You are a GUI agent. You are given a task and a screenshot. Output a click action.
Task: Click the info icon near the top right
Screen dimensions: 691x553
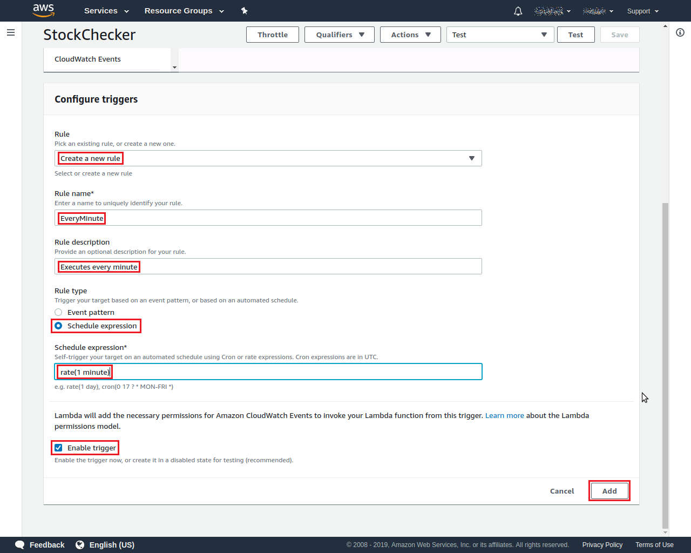(680, 32)
